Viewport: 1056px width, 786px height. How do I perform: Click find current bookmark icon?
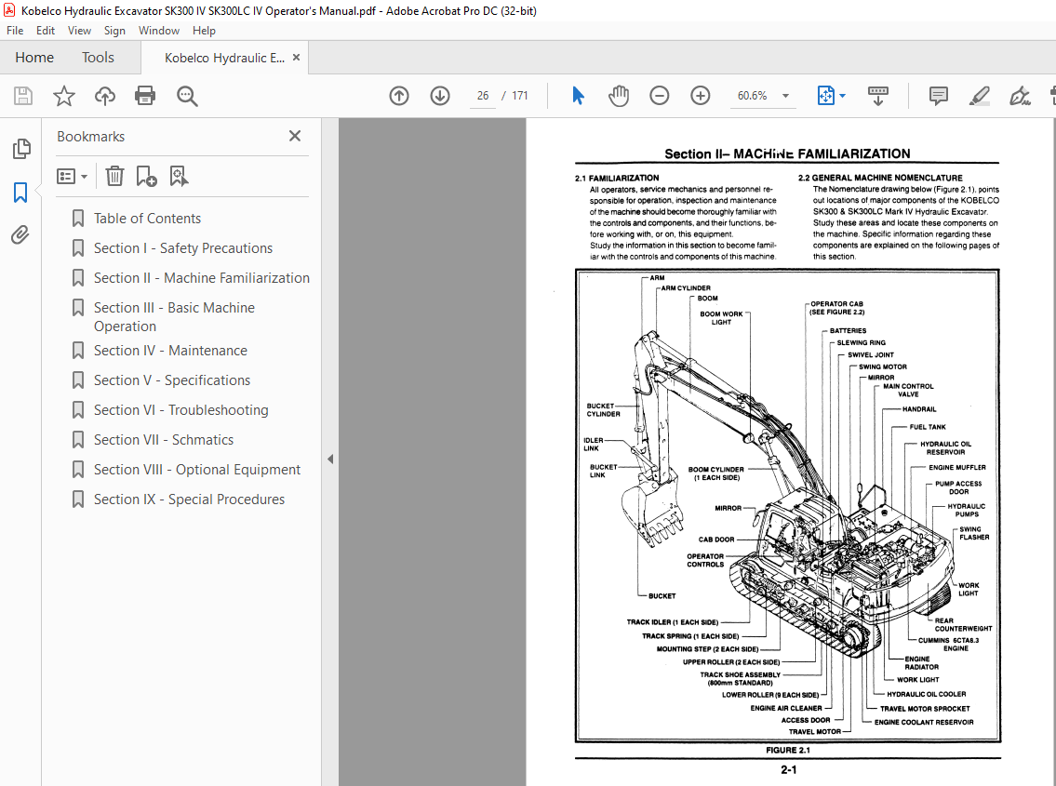[179, 177]
